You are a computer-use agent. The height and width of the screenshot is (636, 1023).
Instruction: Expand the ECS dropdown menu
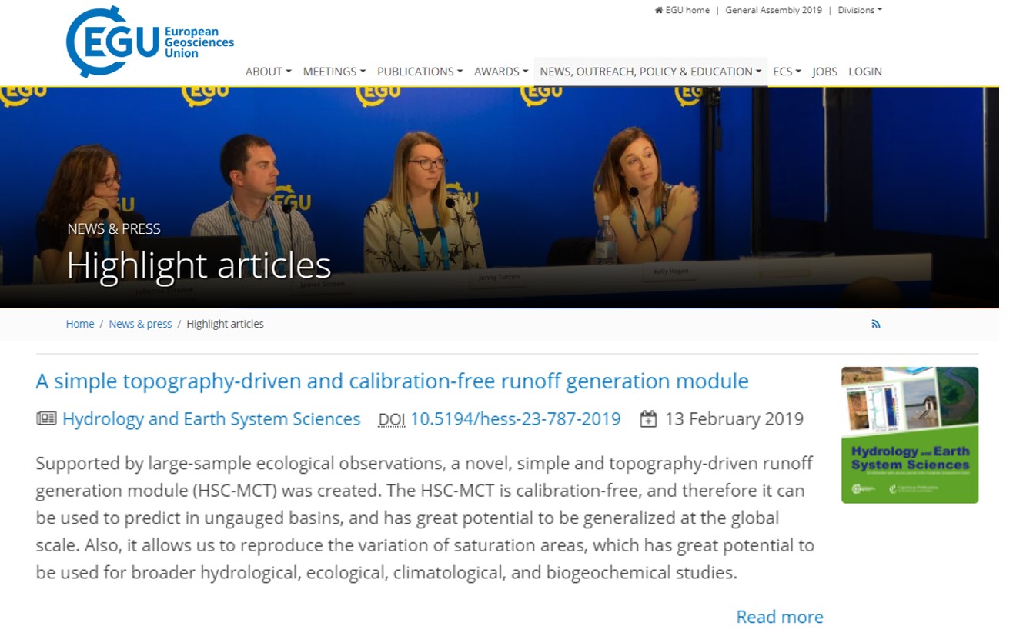pyautogui.click(x=787, y=72)
